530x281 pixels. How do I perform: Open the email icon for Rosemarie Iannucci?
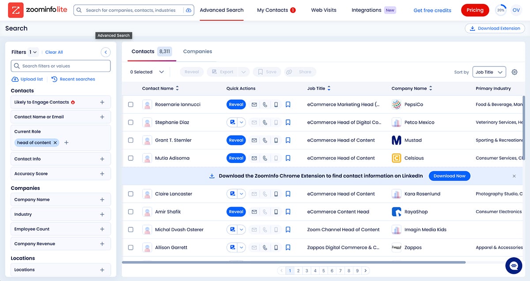click(254, 104)
